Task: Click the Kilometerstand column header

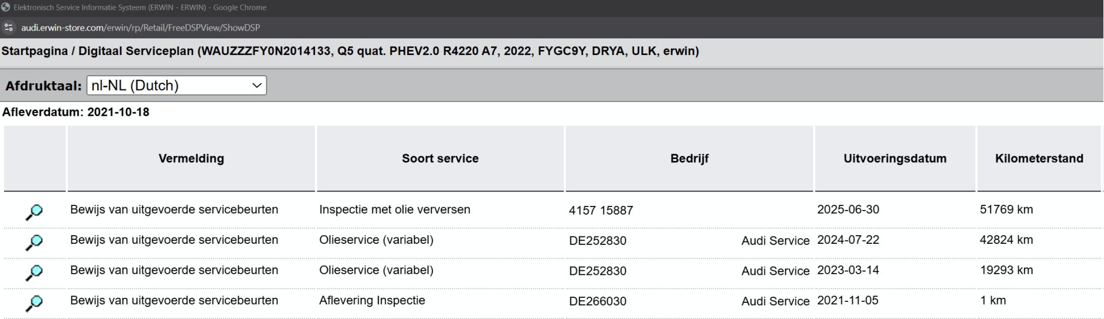Action: (x=1039, y=158)
